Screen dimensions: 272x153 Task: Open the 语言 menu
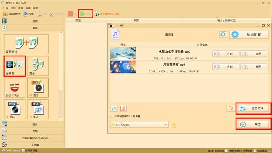(x=20, y=8)
